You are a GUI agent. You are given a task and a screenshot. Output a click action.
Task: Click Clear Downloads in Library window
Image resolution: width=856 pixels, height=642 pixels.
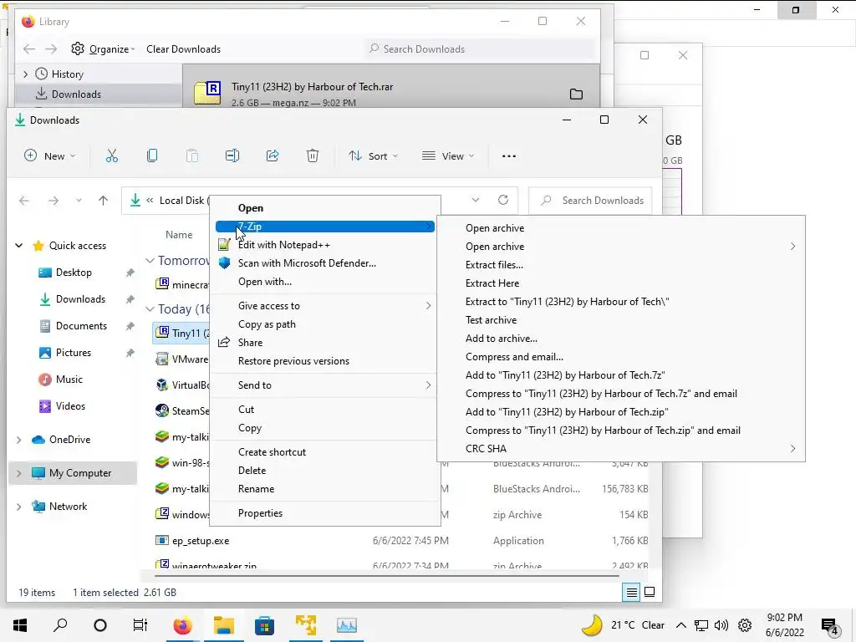(183, 49)
